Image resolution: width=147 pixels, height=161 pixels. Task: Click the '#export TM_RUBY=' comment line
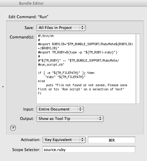point(77,52)
